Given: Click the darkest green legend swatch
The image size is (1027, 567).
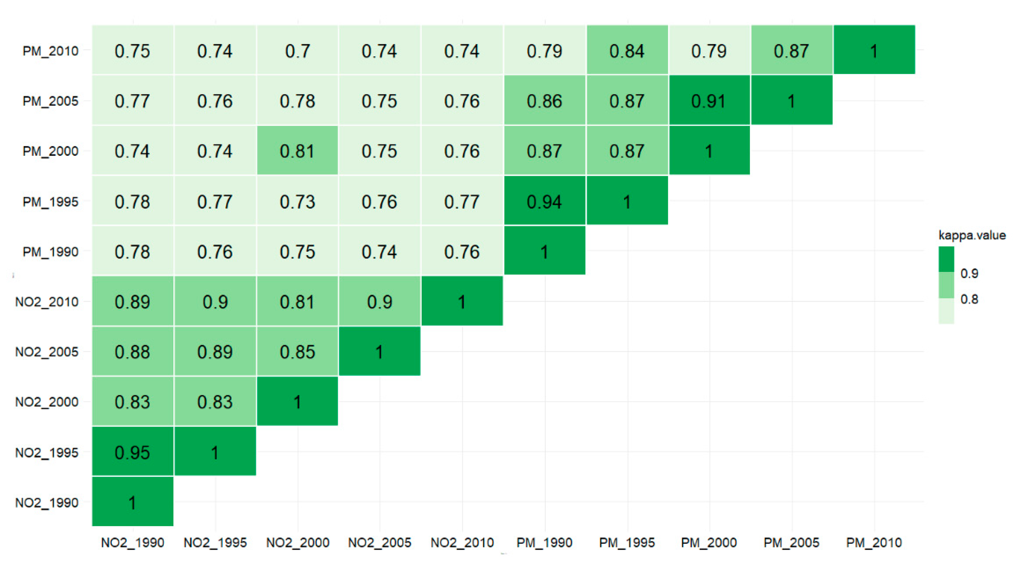Looking at the screenshot, I should point(946,259).
